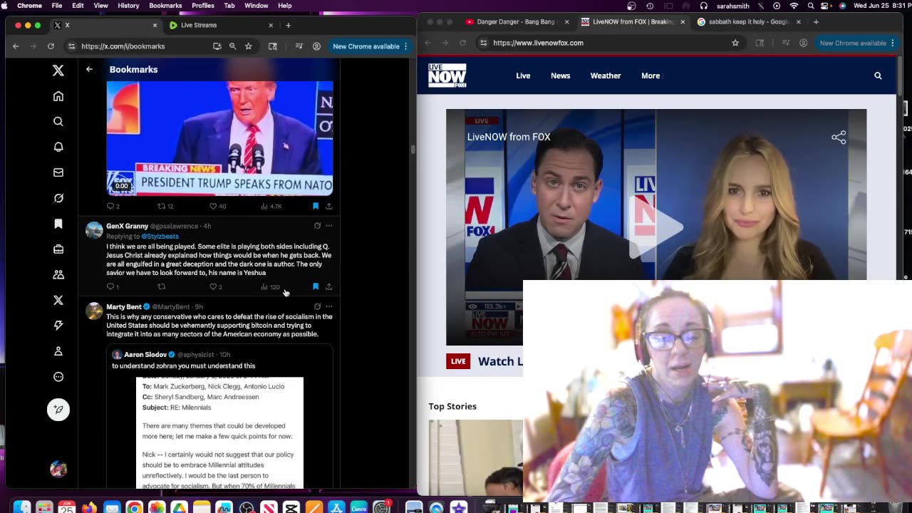
Task: Expand the More menu on LiveNOW
Action: (x=651, y=76)
